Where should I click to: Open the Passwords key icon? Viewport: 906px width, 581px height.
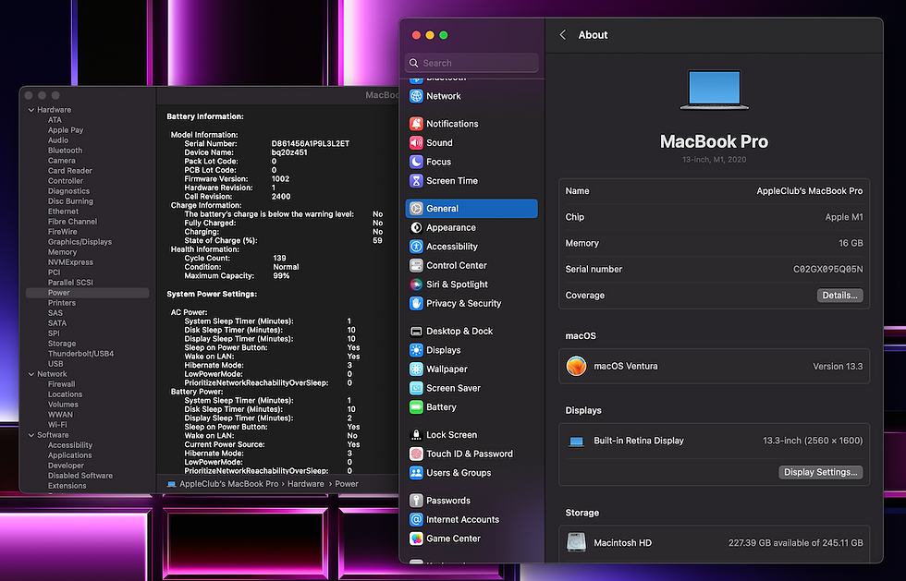[x=416, y=500]
